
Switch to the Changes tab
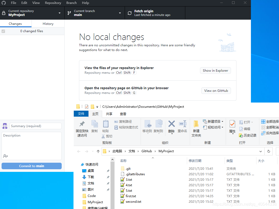click(15, 24)
